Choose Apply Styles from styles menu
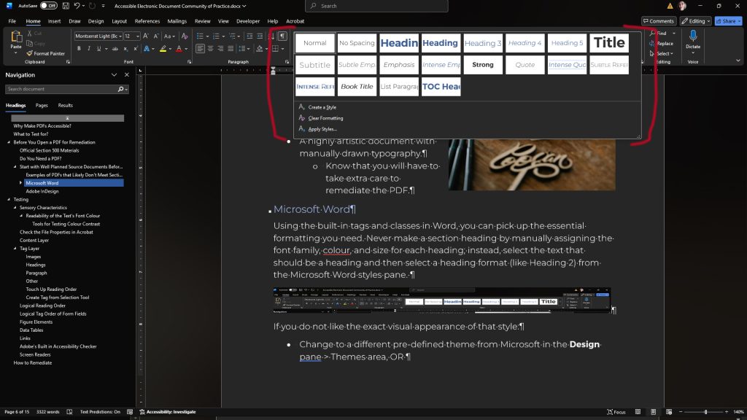Viewport: 747px width, 420px height. 322,129
